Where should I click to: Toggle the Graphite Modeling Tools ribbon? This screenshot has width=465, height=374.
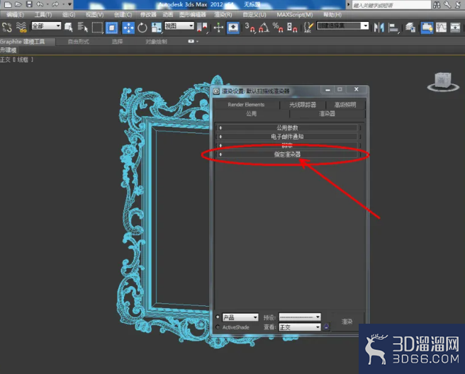coord(427,28)
